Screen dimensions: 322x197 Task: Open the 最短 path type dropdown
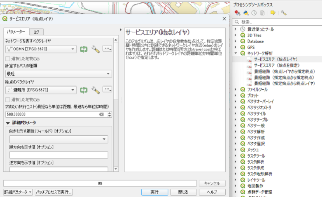58,74
